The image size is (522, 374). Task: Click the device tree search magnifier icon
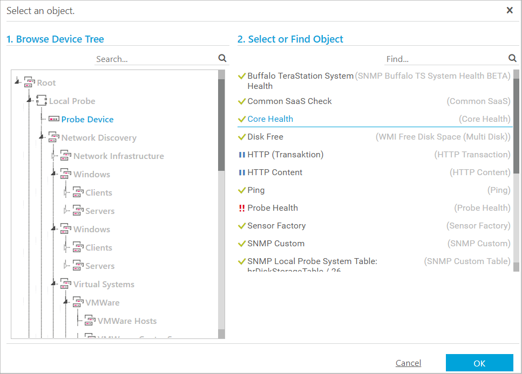pos(222,58)
